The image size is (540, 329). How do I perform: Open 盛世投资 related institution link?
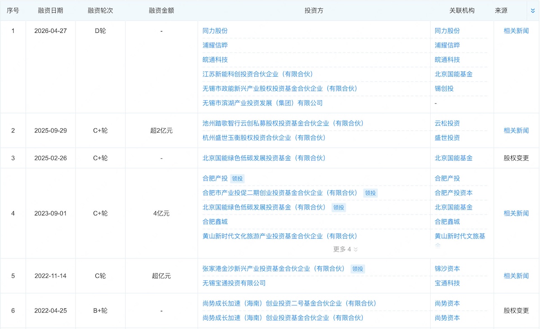(448, 138)
